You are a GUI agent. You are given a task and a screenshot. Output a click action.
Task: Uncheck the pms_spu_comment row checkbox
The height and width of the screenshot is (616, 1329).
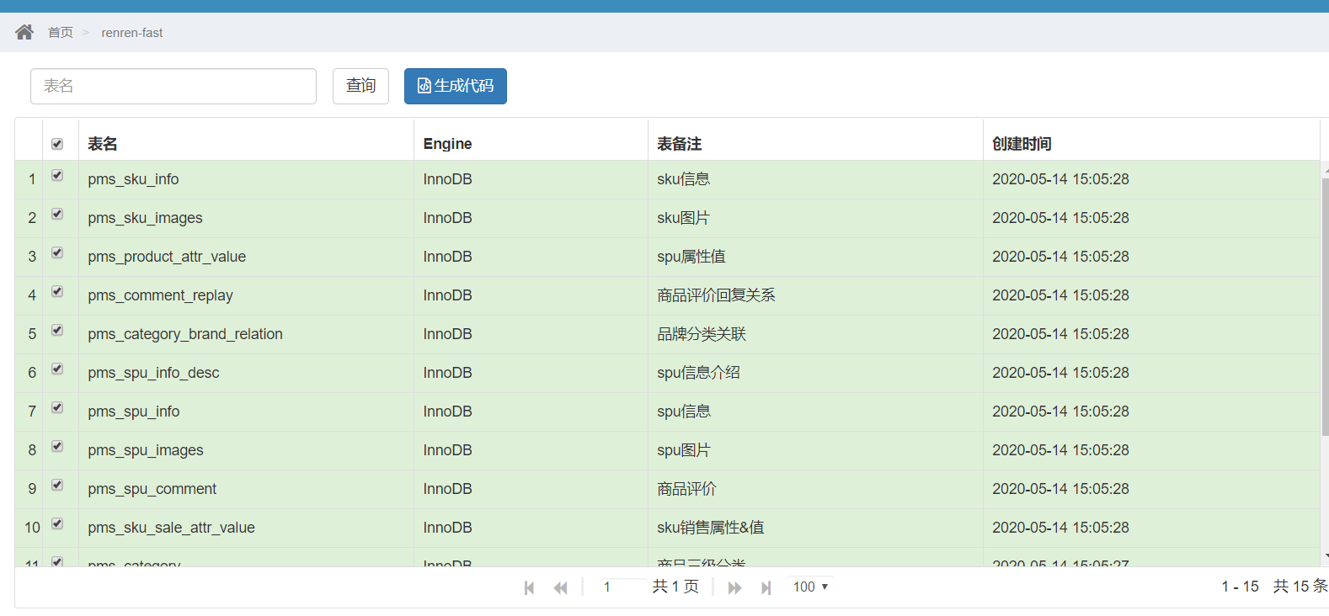[x=57, y=485]
